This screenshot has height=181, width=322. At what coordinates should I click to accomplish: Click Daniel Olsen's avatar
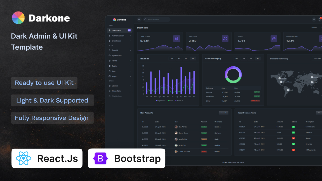point(176,133)
